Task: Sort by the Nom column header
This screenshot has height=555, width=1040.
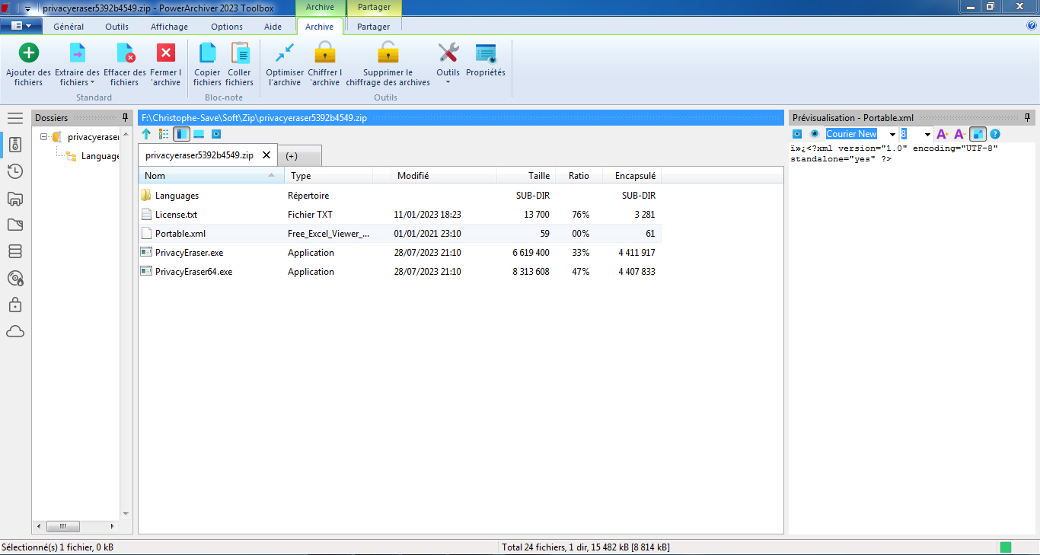Action: (x=211, y=176)
